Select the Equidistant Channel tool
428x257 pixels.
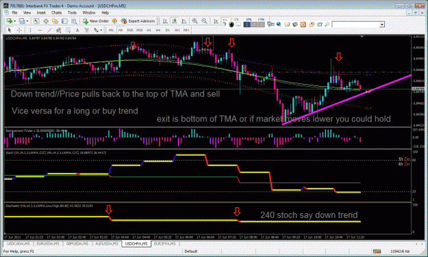click(58, 30)
